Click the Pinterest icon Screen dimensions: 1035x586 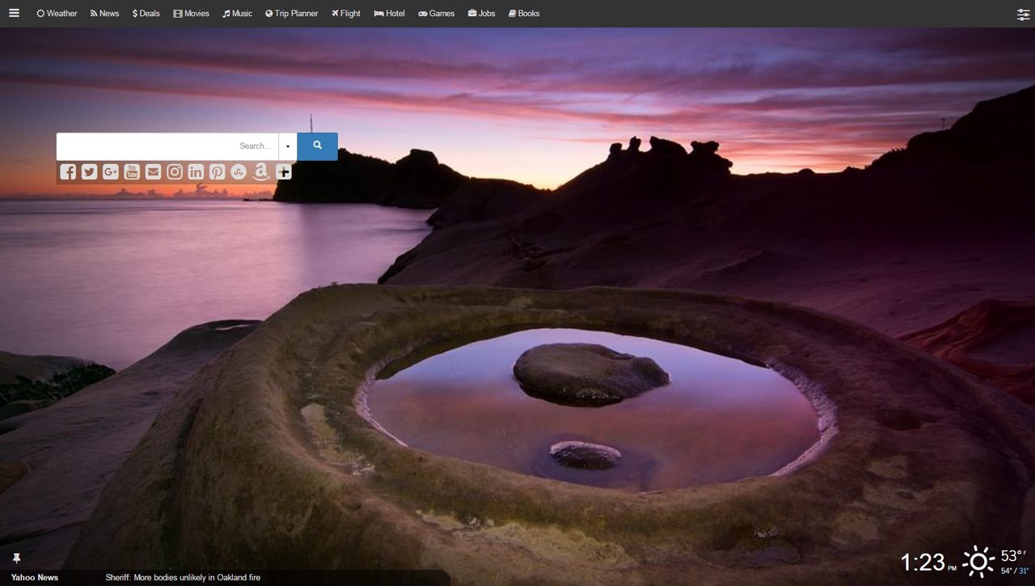(216, 171)
